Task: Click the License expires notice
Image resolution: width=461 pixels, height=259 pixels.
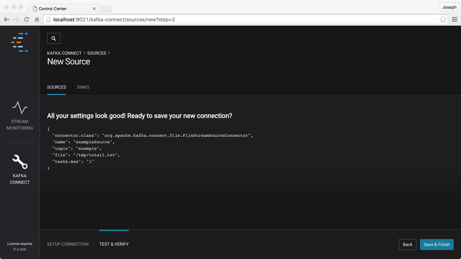Action: (20, 246)
